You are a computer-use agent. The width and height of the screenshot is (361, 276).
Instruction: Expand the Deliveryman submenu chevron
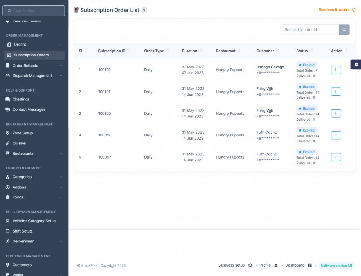click(x=61, y=241)
